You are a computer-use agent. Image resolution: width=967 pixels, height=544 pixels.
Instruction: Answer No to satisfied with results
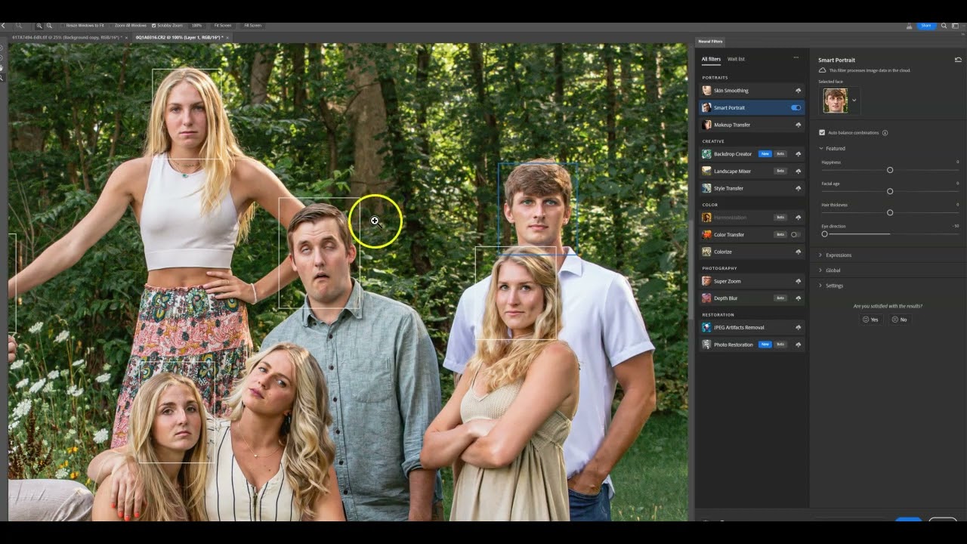(x=899, y=320)
